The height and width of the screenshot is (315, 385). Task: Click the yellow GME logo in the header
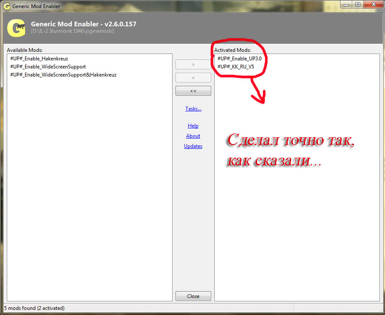coord(16,28)
